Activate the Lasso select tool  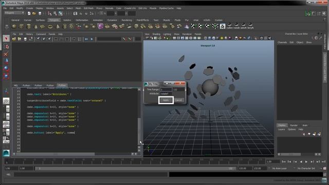(6, 47)
